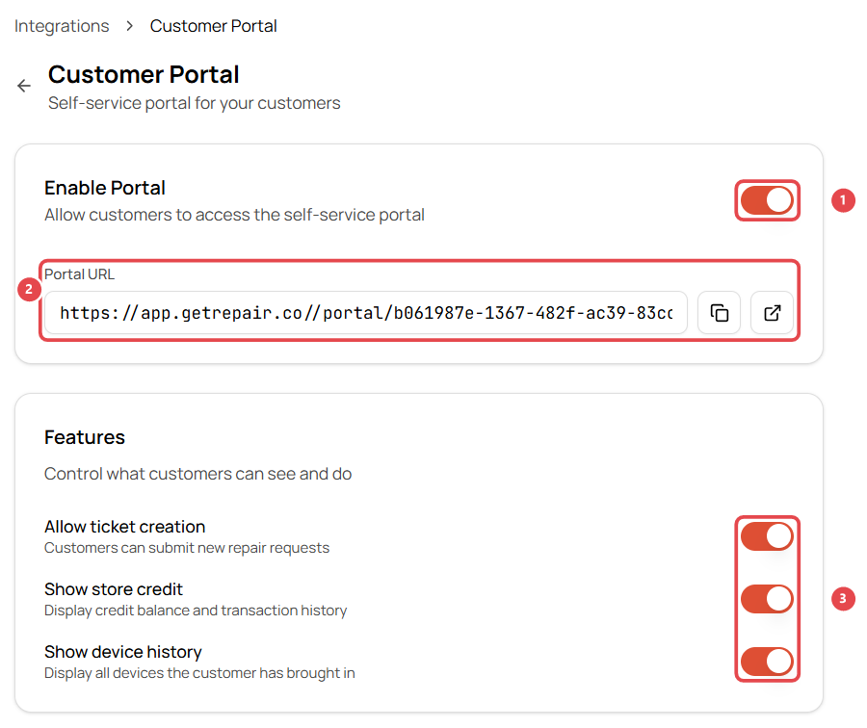
Task: Go to Integrations breadcrumb link
Action: [x=62, y=26]
